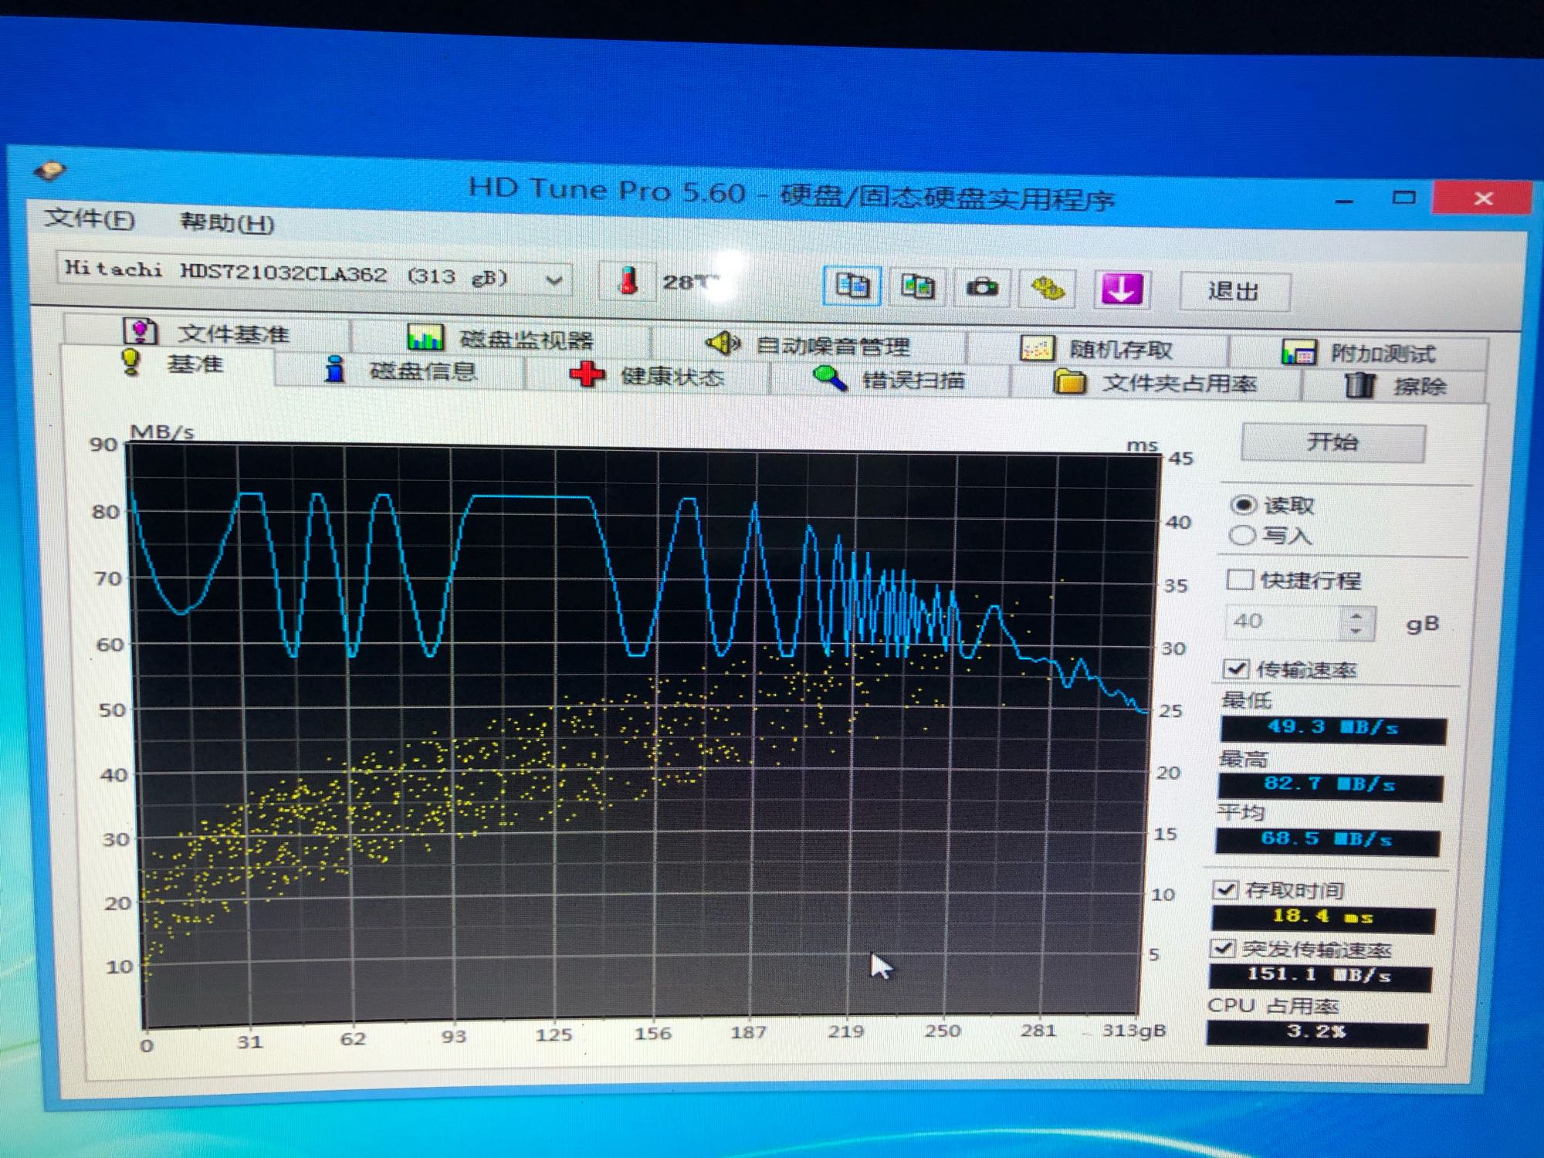The width and height of the screenshot is (1544, 1158).
Task: Click the CPU usage 3.2% value
Action: [1316, 1032]
